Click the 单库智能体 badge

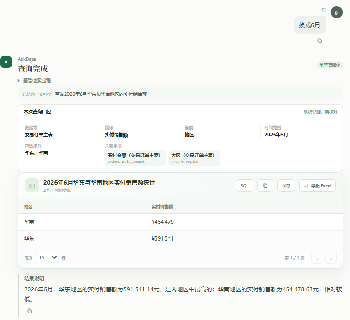pyautogui.click(x=330, y=65)
